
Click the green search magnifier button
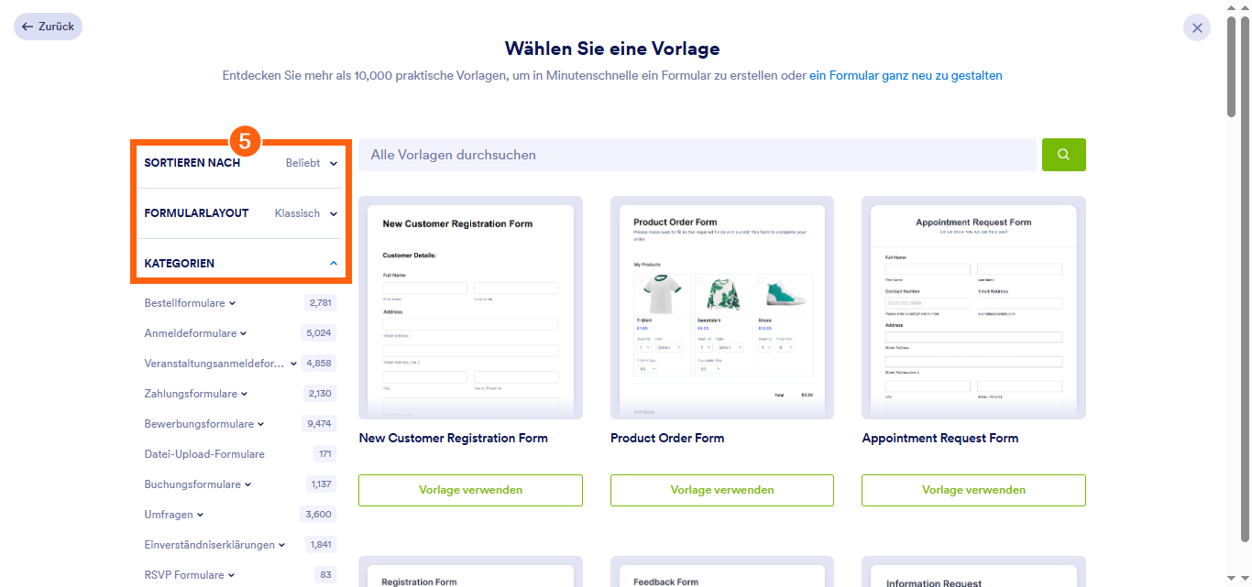(1063, 155)
